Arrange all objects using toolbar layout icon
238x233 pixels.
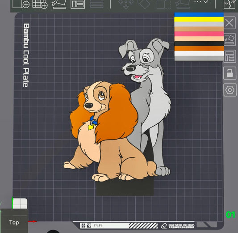click(78, 4)
